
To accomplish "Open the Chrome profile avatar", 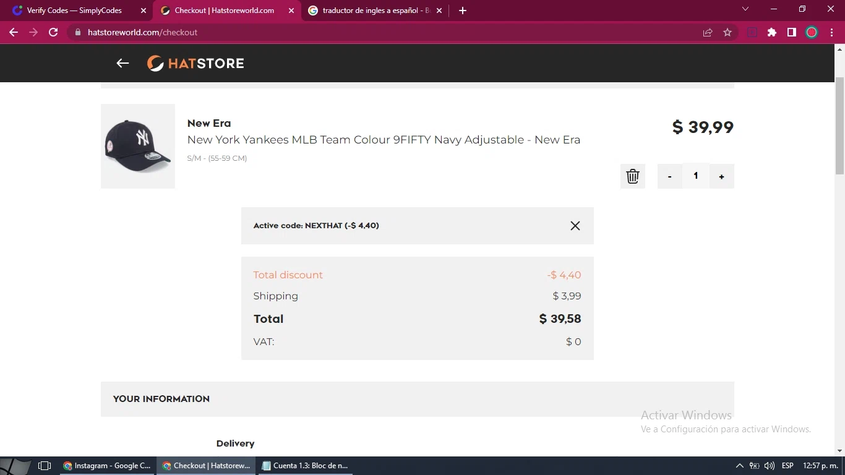I will point(812,32).
